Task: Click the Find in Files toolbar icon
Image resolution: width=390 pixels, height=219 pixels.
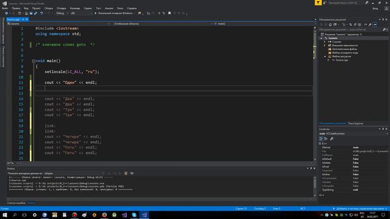Action: point(140,13)
